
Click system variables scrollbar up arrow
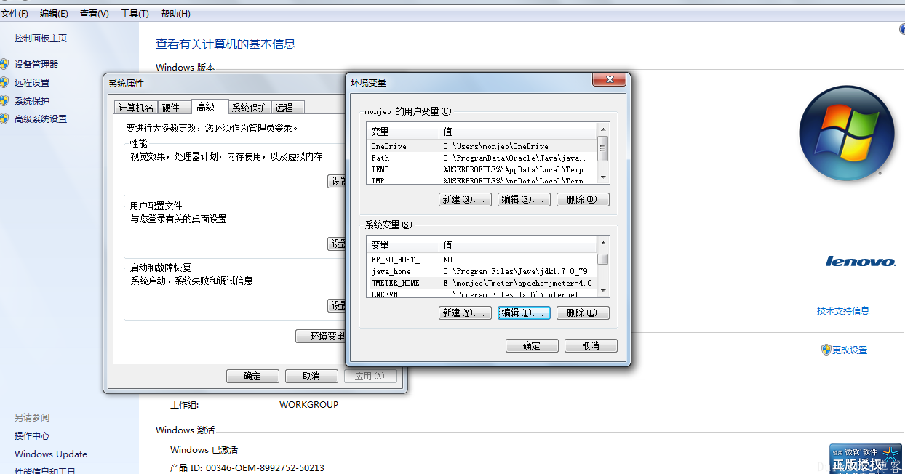click(602, 242)
